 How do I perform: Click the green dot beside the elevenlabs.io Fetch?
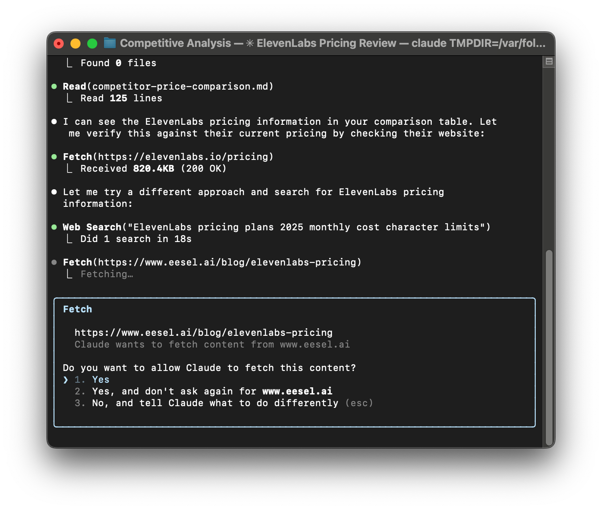[54, 156]
